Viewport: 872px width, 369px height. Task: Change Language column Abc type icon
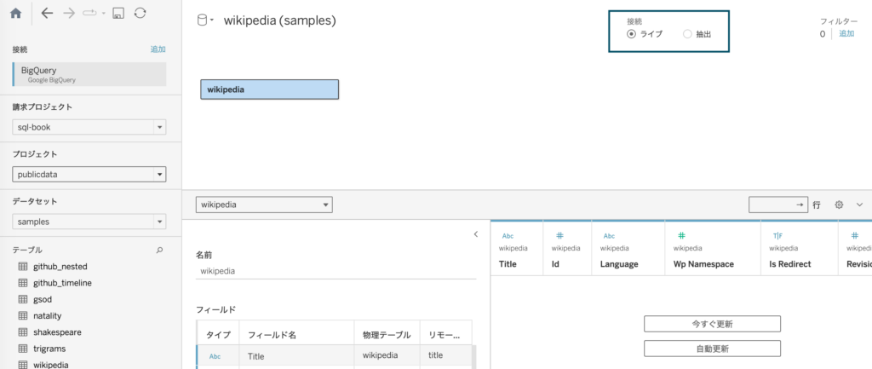(x=610, y=236)
